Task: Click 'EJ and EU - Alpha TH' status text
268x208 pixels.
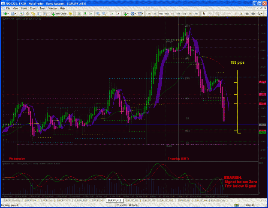Action: coord(127,205)
